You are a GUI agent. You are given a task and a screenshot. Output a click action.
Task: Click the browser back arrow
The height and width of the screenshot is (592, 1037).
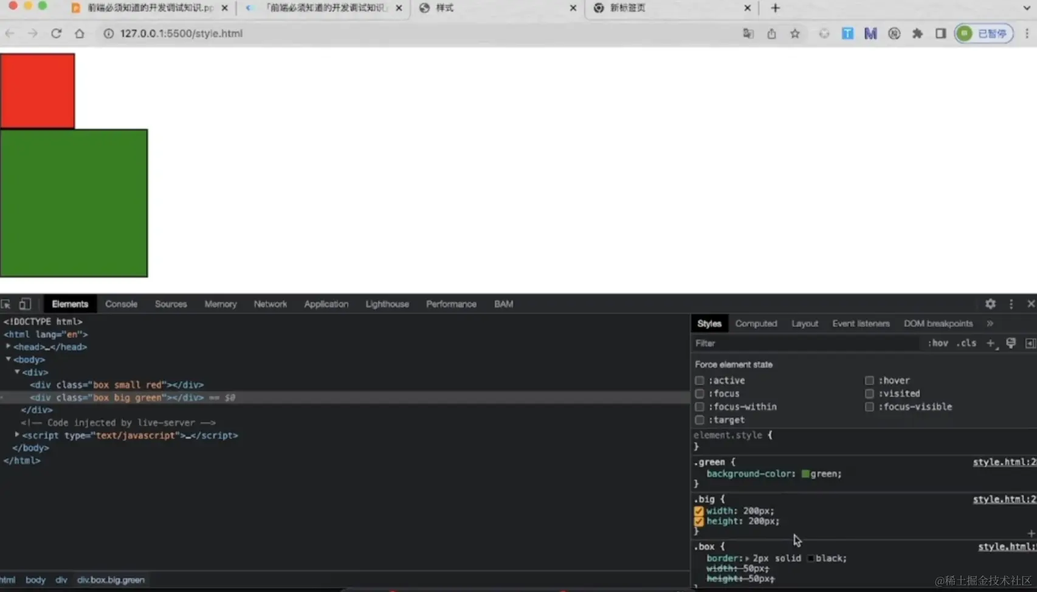point(10,33)
